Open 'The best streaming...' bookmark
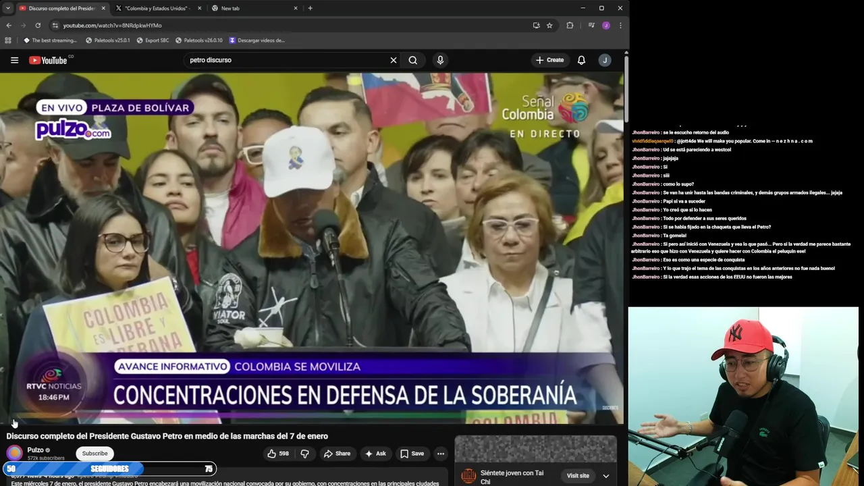This screenshot has height=486, width=864. pos(50,40)
